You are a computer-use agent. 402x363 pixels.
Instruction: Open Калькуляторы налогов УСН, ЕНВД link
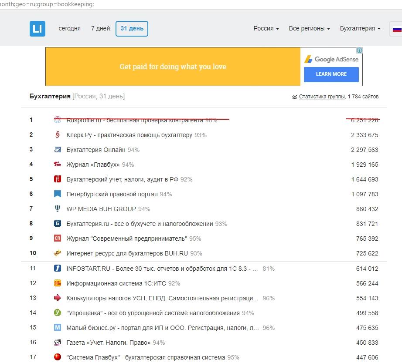(162, 298)
